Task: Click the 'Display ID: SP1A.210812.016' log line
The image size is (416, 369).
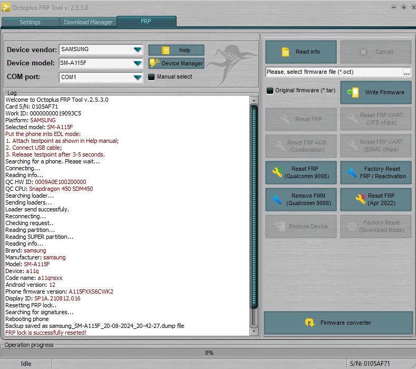Action: (43, 298)
